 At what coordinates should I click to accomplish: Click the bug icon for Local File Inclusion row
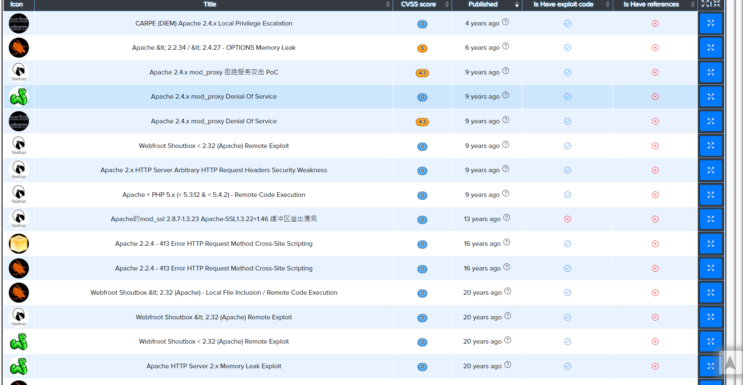19,293
